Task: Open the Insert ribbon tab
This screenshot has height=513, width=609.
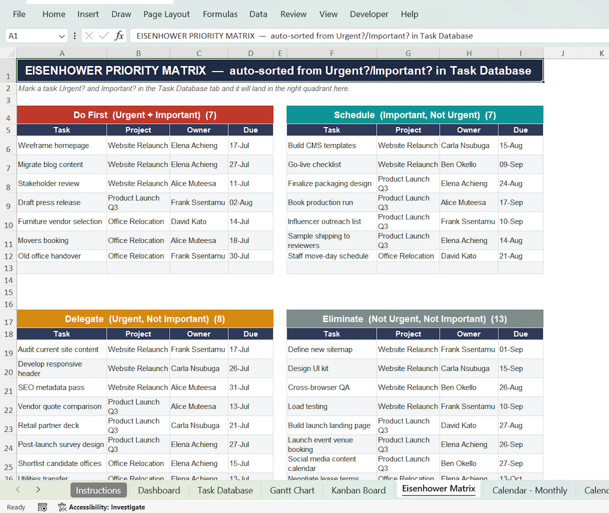Action: [88, 14]
